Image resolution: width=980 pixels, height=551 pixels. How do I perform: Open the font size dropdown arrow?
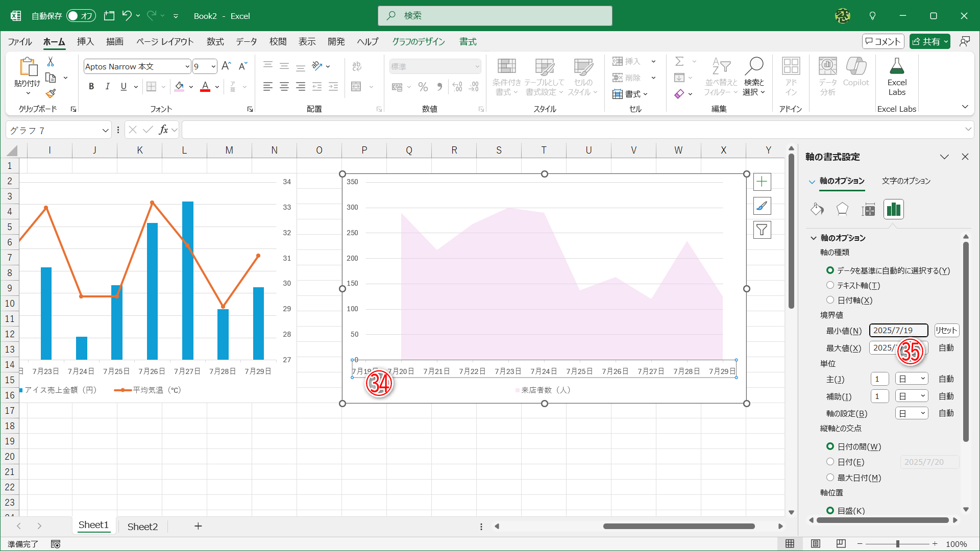click(x=213, y=66)
